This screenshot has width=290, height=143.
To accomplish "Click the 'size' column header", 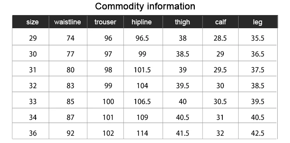I will 32,22.
